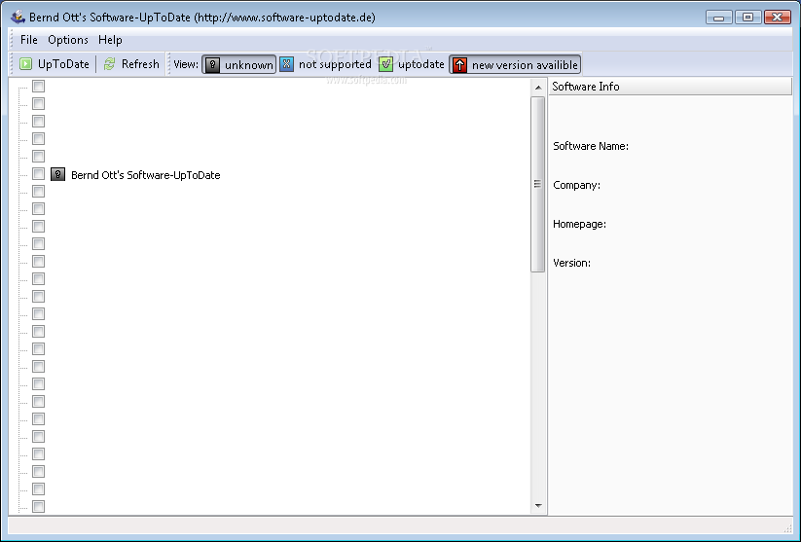Screen dimensions: 801x542
Task: Toggle the unknown question-mark view filter
Action: click(238, 64)
